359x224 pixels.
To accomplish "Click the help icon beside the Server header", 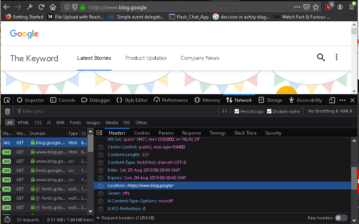I will pyautogui.click(x=101, y=194).
